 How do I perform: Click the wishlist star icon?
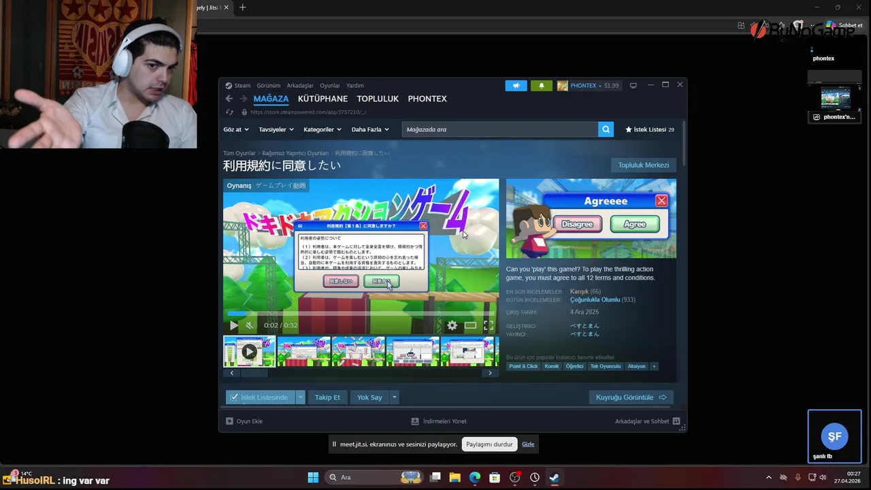click(x=629, y=129)
